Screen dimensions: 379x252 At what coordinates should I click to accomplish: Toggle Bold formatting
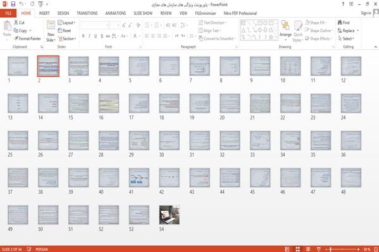click(84, 36)
